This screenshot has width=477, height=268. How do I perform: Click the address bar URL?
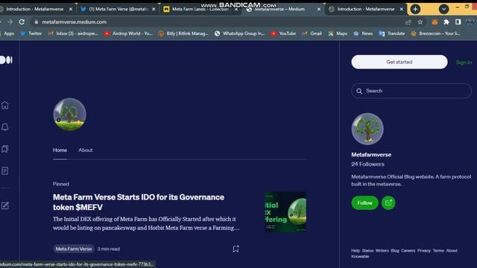pyautogui.click(x=75, y=22)
